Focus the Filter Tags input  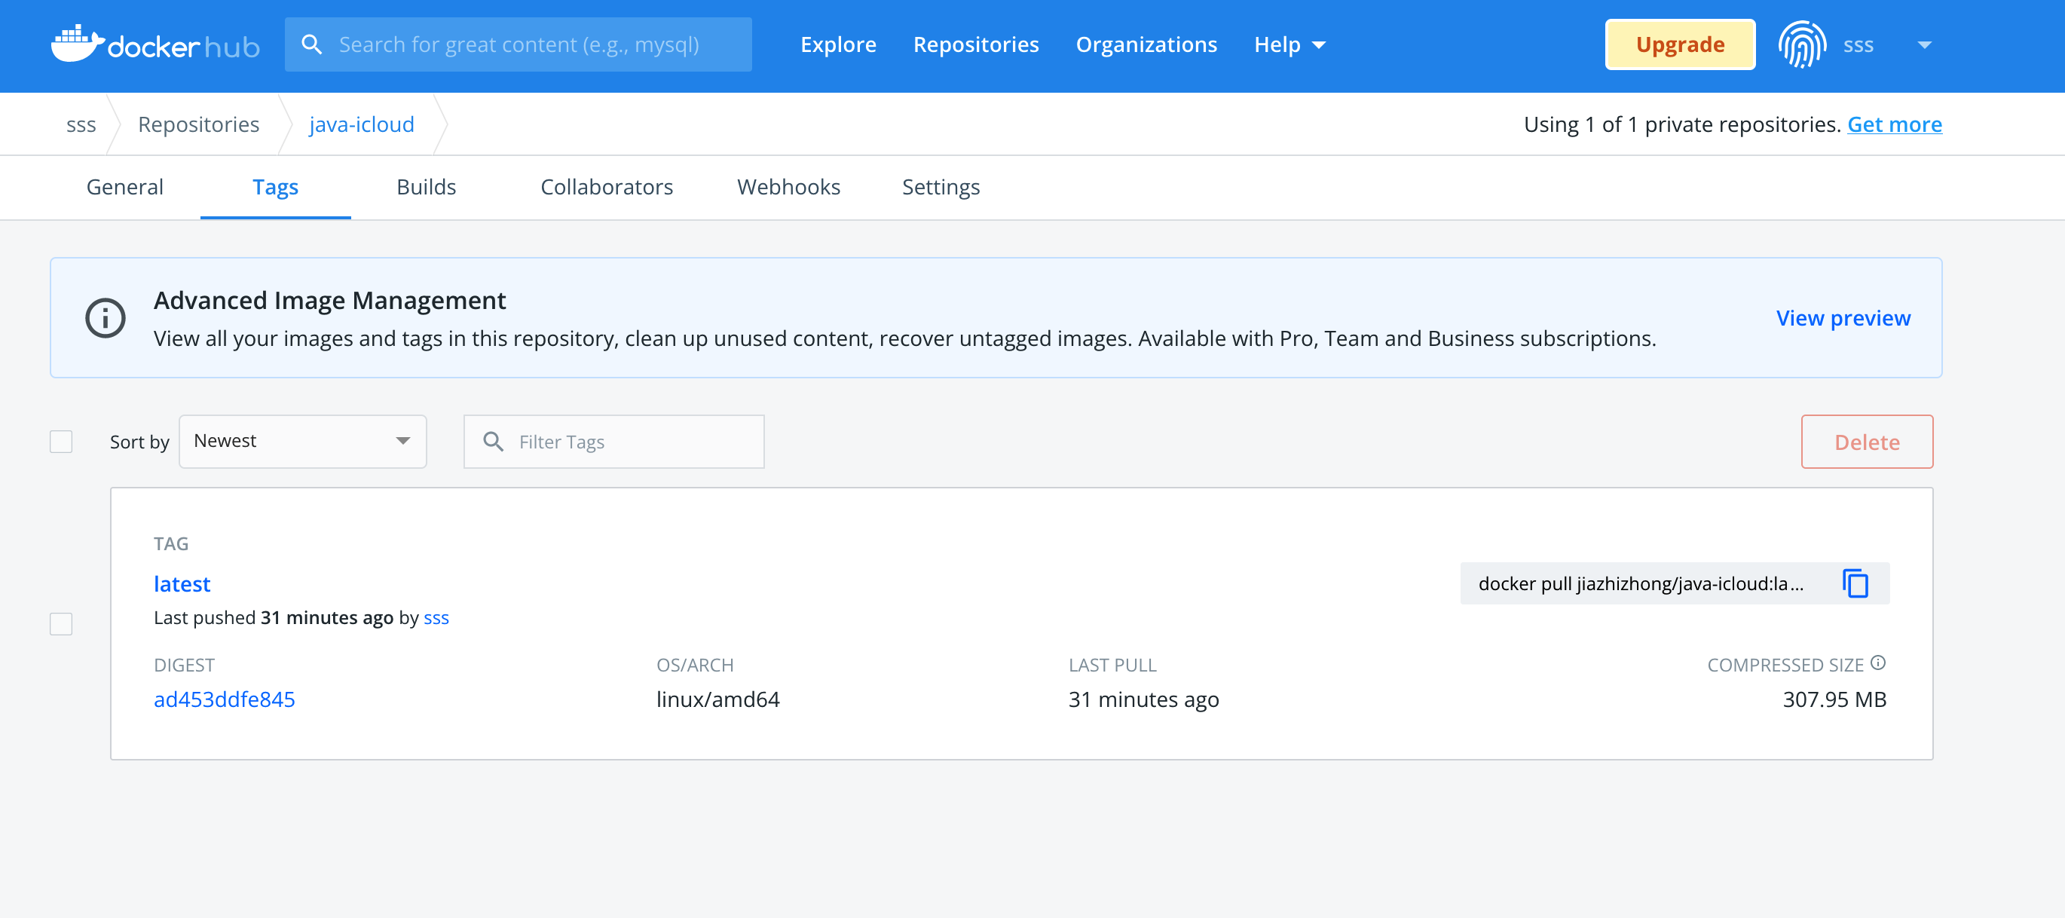click(613, 442)
